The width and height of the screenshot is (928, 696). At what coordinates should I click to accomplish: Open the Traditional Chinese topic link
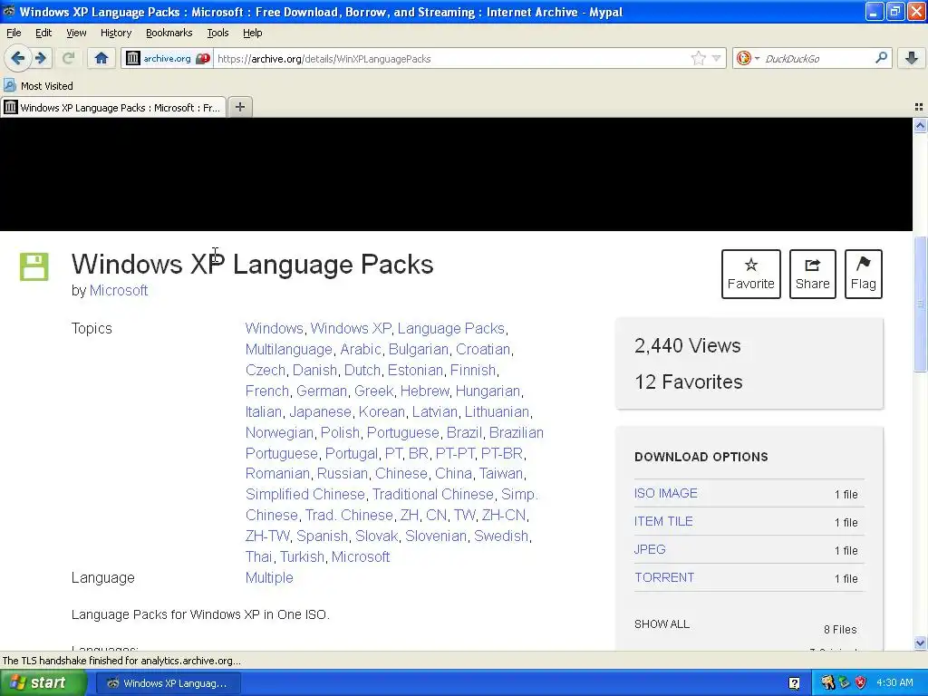click(432, 494)
